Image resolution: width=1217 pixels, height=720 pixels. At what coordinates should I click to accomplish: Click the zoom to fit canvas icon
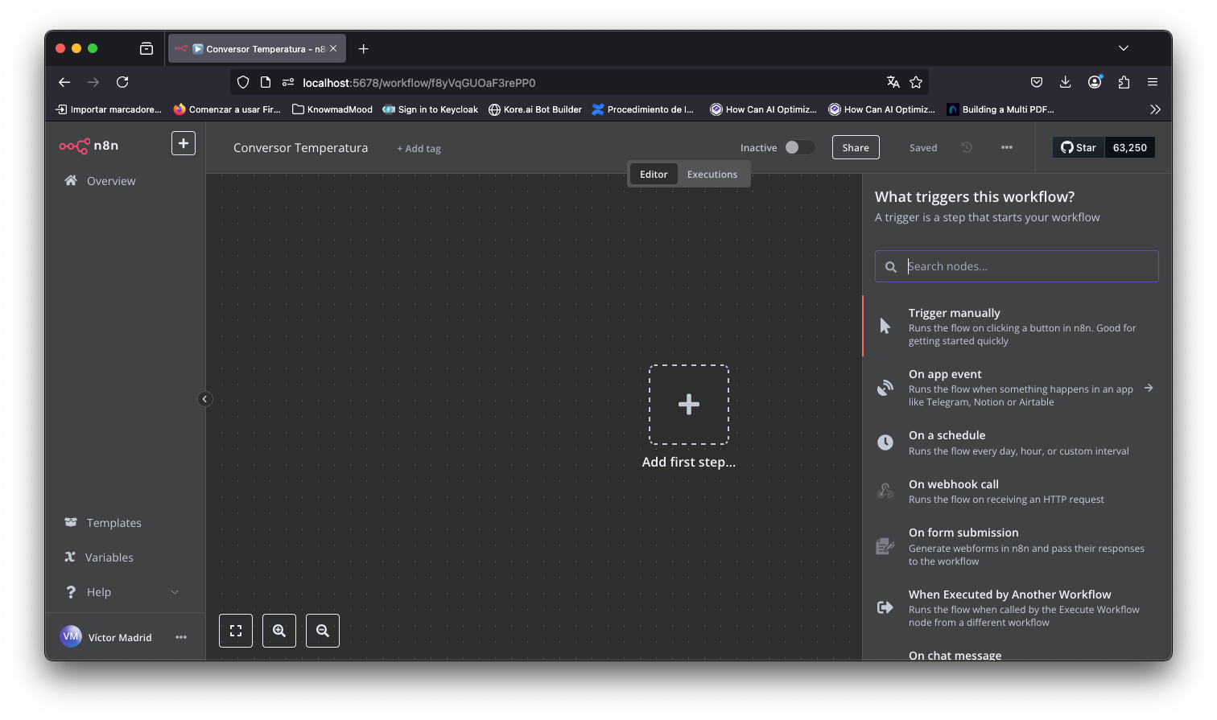point(236,631)
